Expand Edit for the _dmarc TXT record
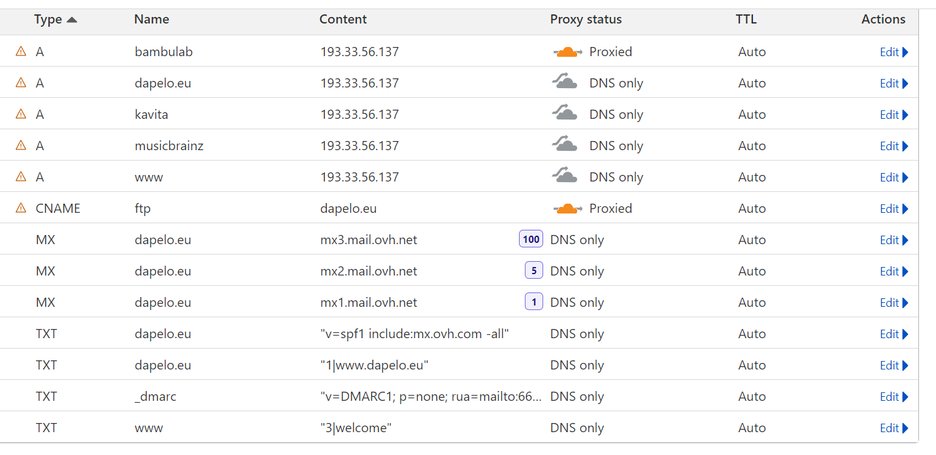 [894, 397]
